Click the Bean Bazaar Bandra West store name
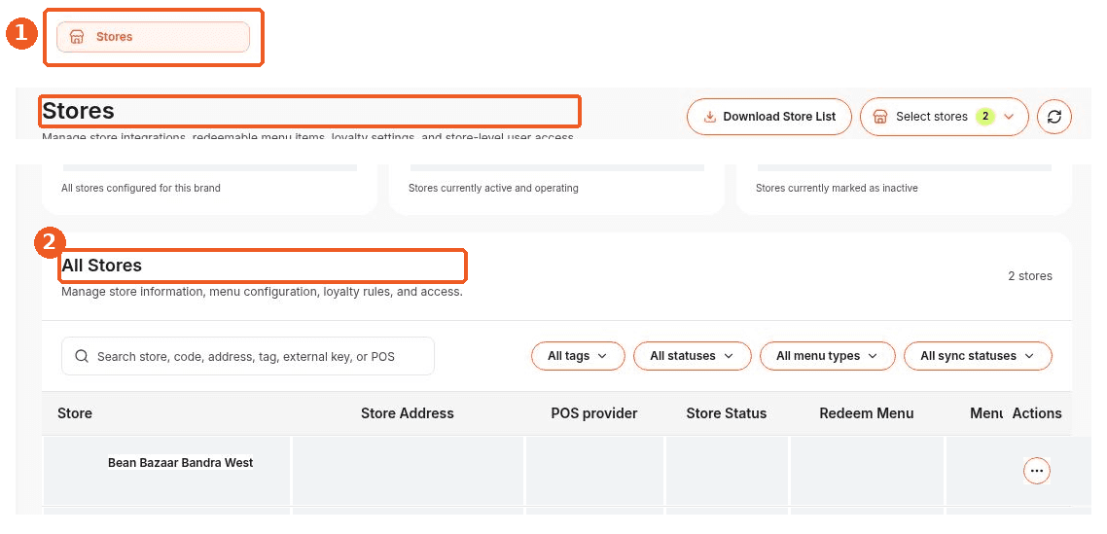 point(181,463)
